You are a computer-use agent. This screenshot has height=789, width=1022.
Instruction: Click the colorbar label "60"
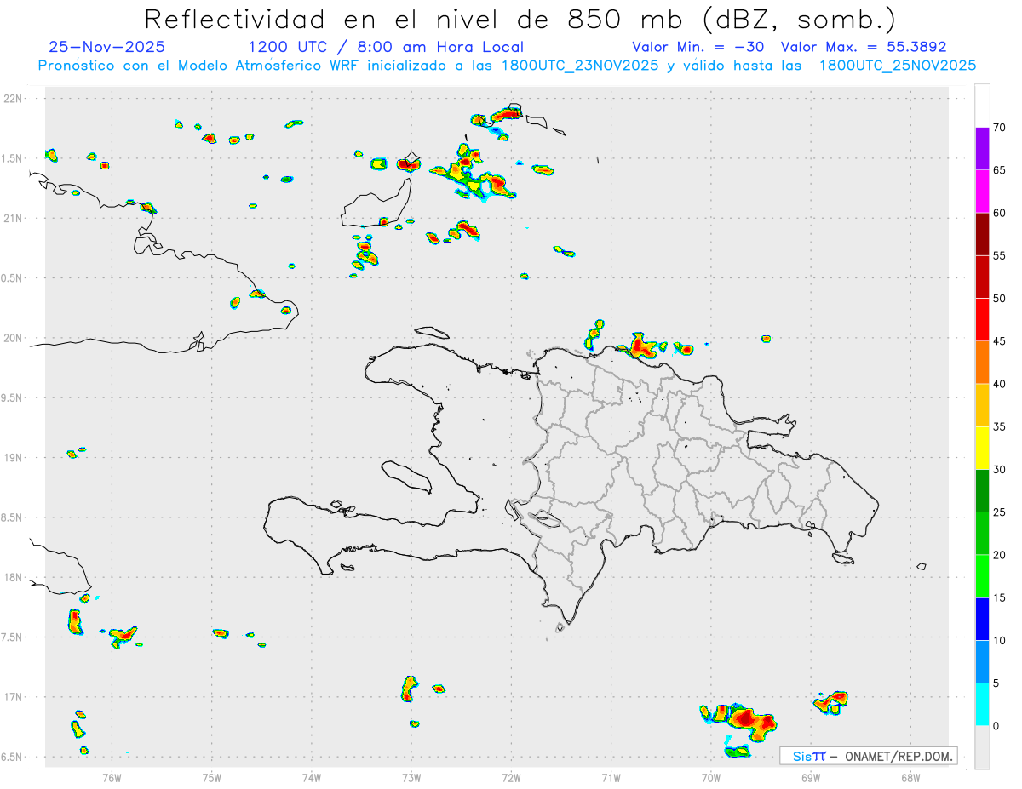999,213
